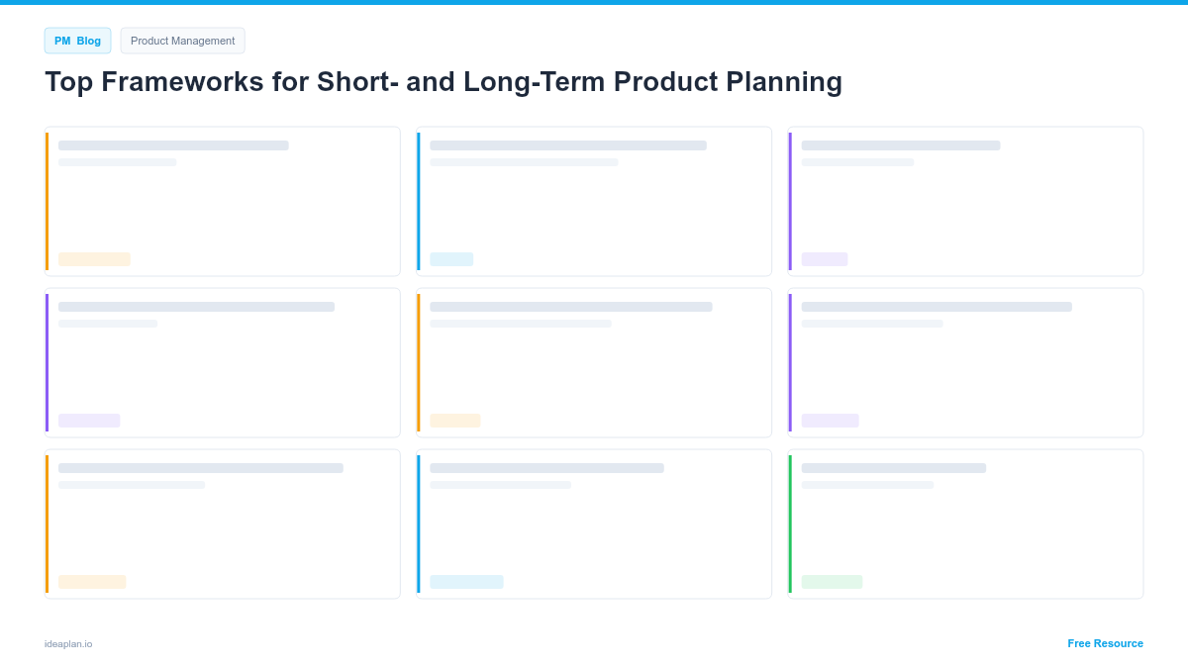Click blue tag pill in bottom-row middle card

pyautogui.click(x=466, y=582)
